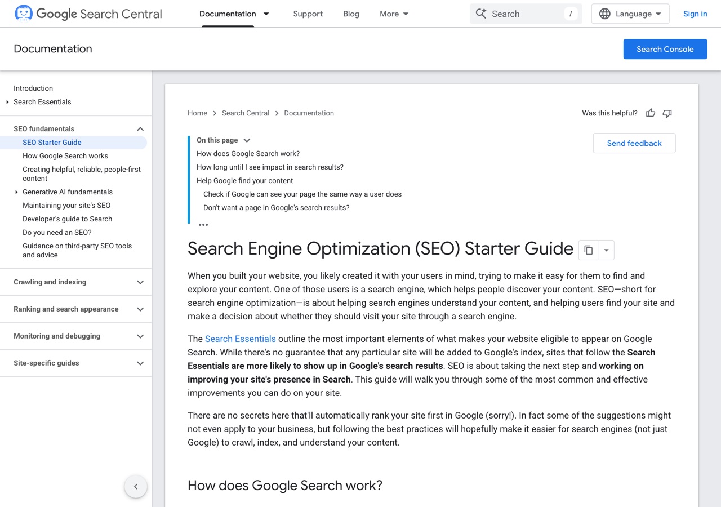This screenshot has height=507, width=721.
Task: Click the Documentation breadcrumb link
Action: coord(309,113)
